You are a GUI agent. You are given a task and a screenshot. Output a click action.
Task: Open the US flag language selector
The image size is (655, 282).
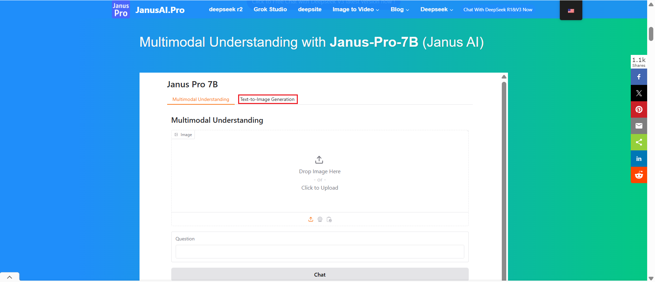click(x=571, y=11)
